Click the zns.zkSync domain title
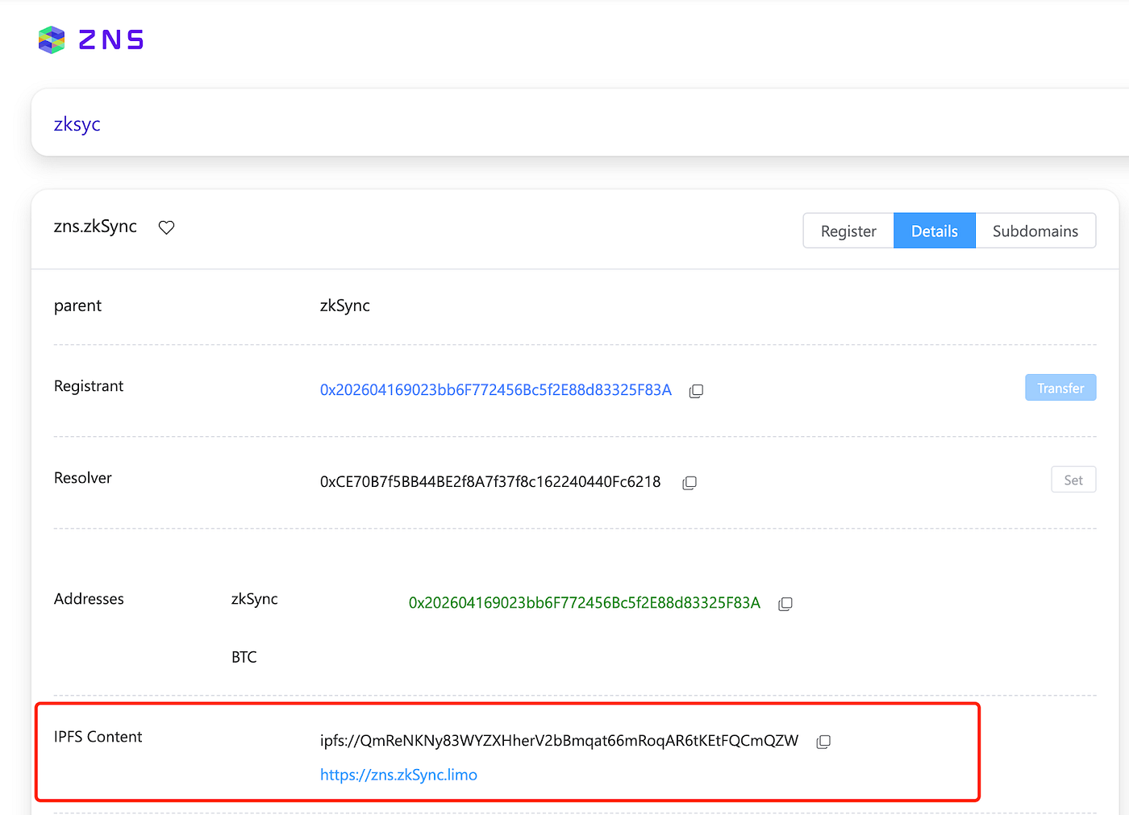The width and height of the screenshot is (1129, 815). point(95,227)
